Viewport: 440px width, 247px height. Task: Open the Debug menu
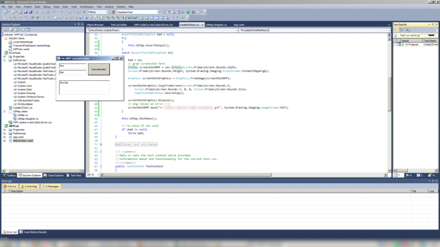(47, 7)
